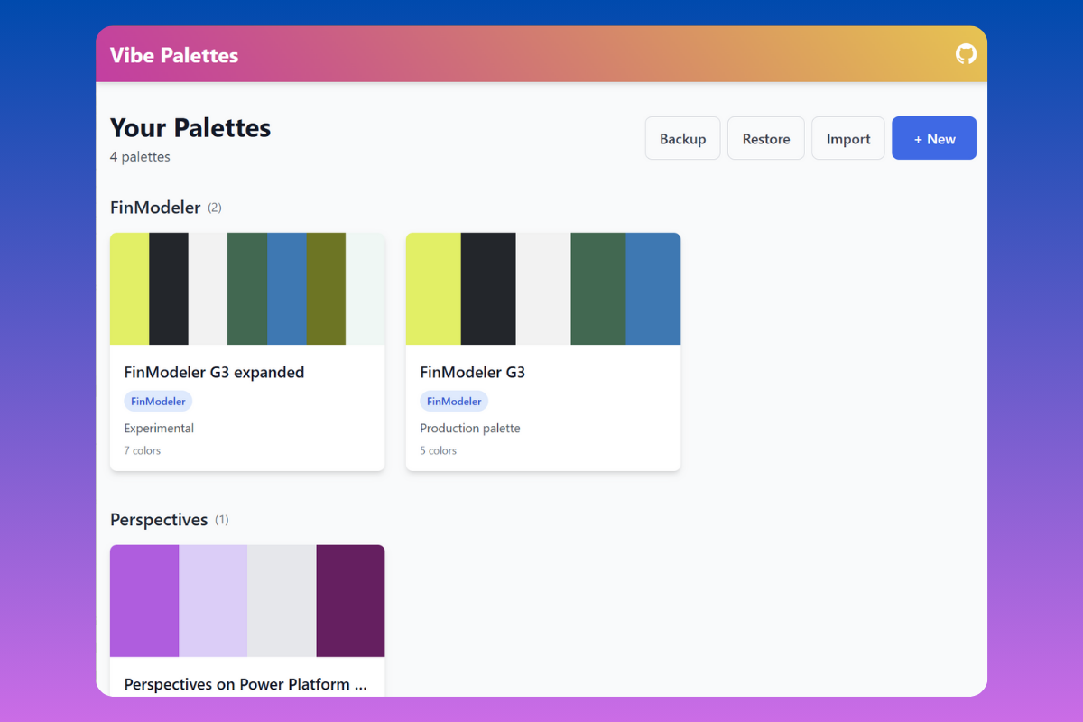Click the FinModeler tag on G3 expanded card

[158, 401]
